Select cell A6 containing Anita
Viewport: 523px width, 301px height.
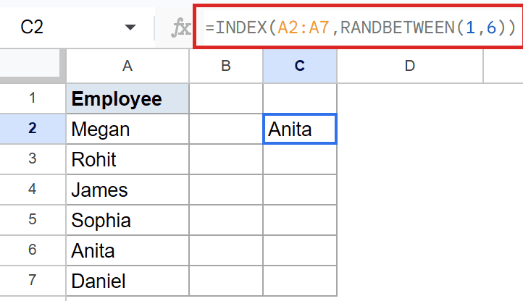[127, 250]
